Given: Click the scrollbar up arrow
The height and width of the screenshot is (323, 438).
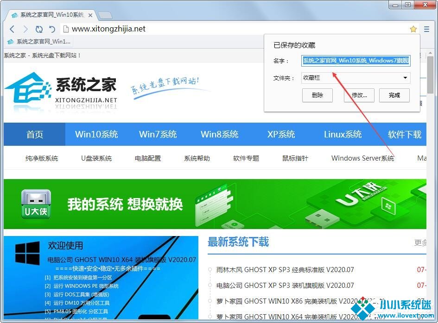Looking at the screenshot, I should pyautogui.click(x=430, y=53).
